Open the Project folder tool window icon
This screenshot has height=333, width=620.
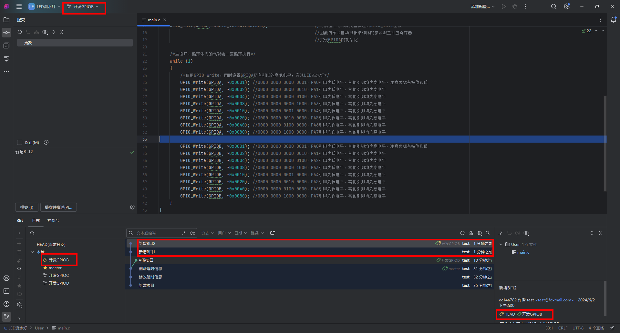6,20
